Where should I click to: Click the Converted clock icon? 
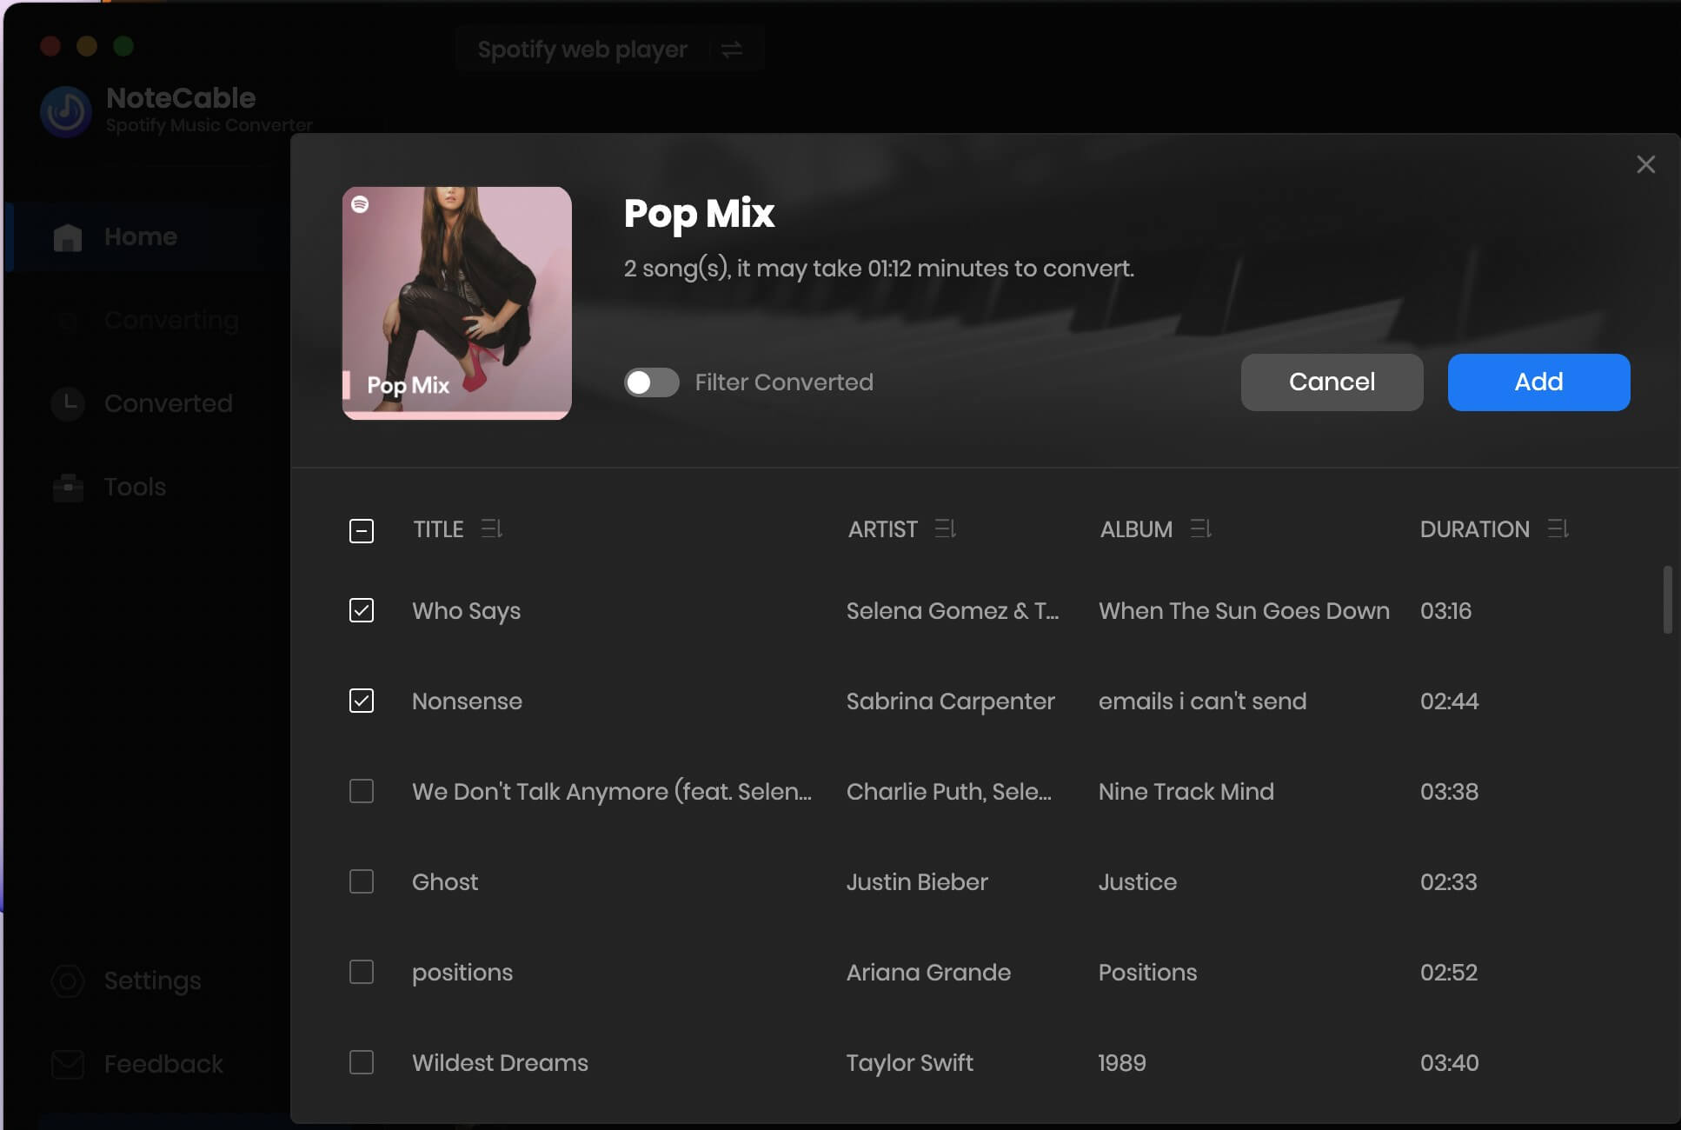pos(68,402)
